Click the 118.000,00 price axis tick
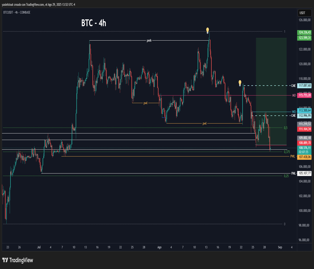The image size is (314, 269). coord(305,79)
